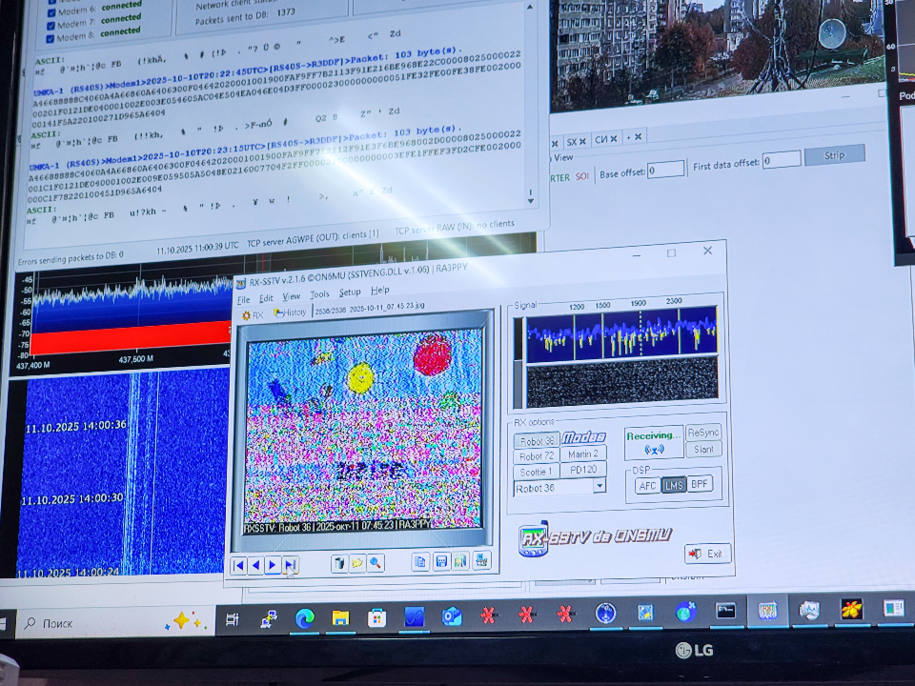Open the round satellite tracker taskbar icon

pyautogui.click(x=606, y=613)
